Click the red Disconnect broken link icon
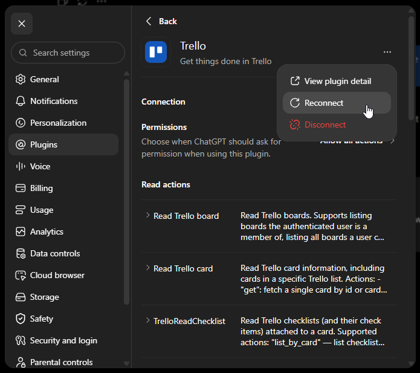 click(295, 125)
